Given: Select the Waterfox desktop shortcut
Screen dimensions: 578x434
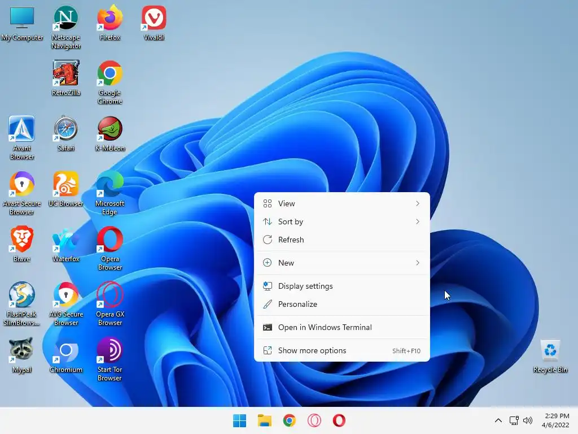Looking at the screenshot, I should click(66, 245).
